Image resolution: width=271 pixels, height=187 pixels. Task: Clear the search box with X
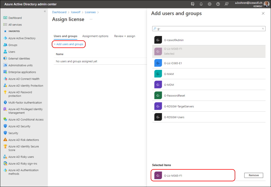(263, 28)
